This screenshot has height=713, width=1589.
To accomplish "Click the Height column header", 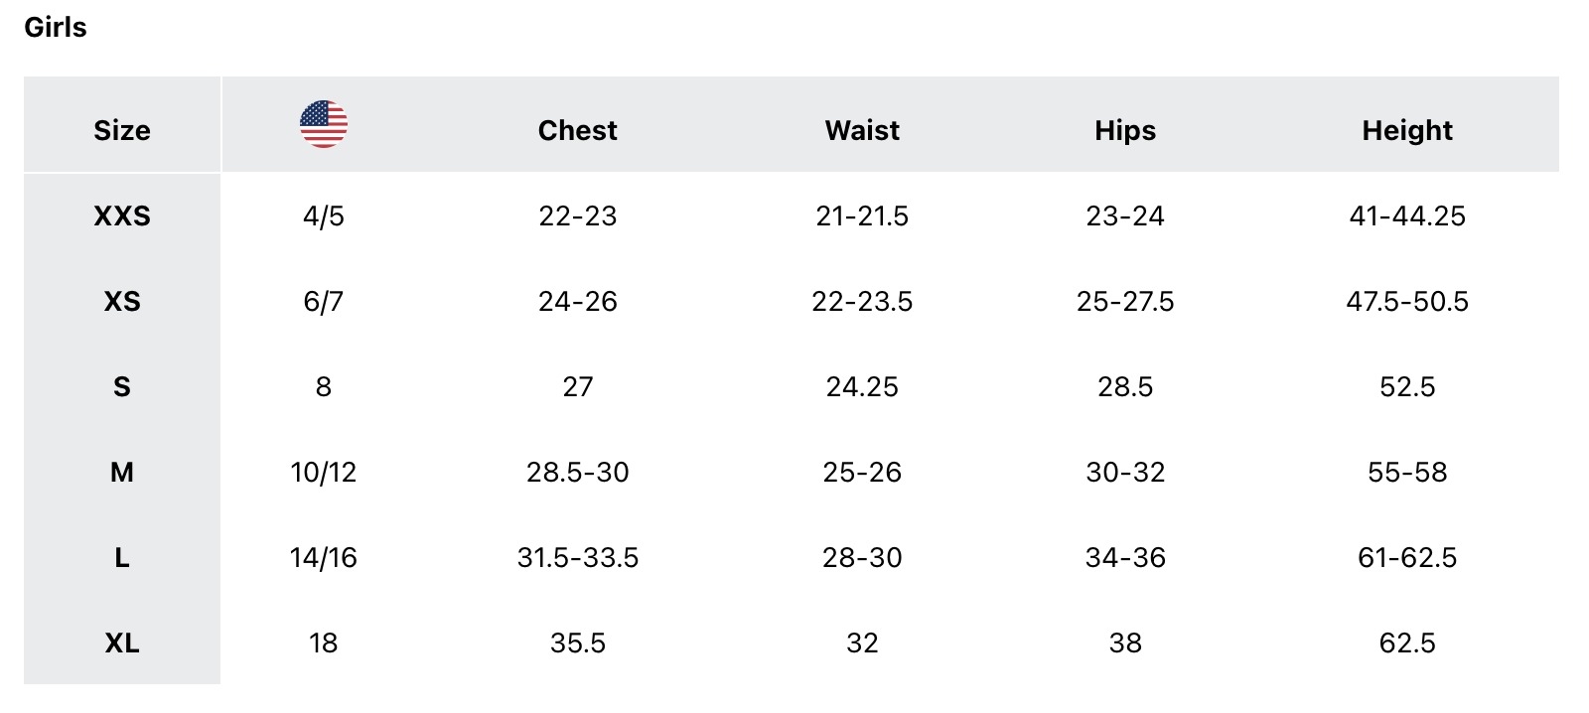I will point(1407,130).
